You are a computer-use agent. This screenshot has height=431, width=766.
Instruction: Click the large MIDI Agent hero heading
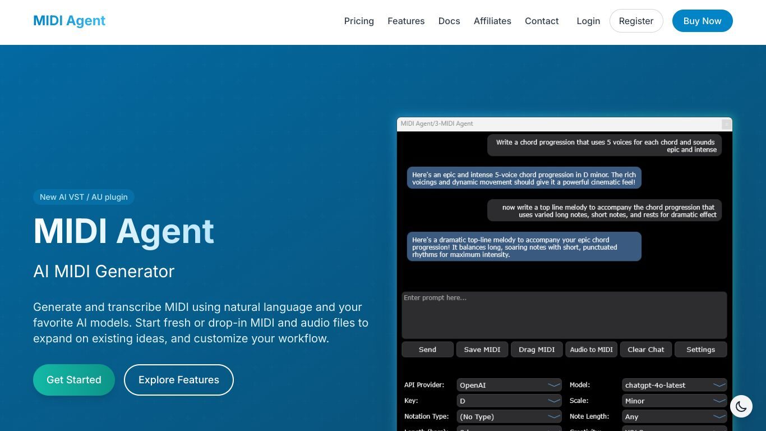point(124,231)
